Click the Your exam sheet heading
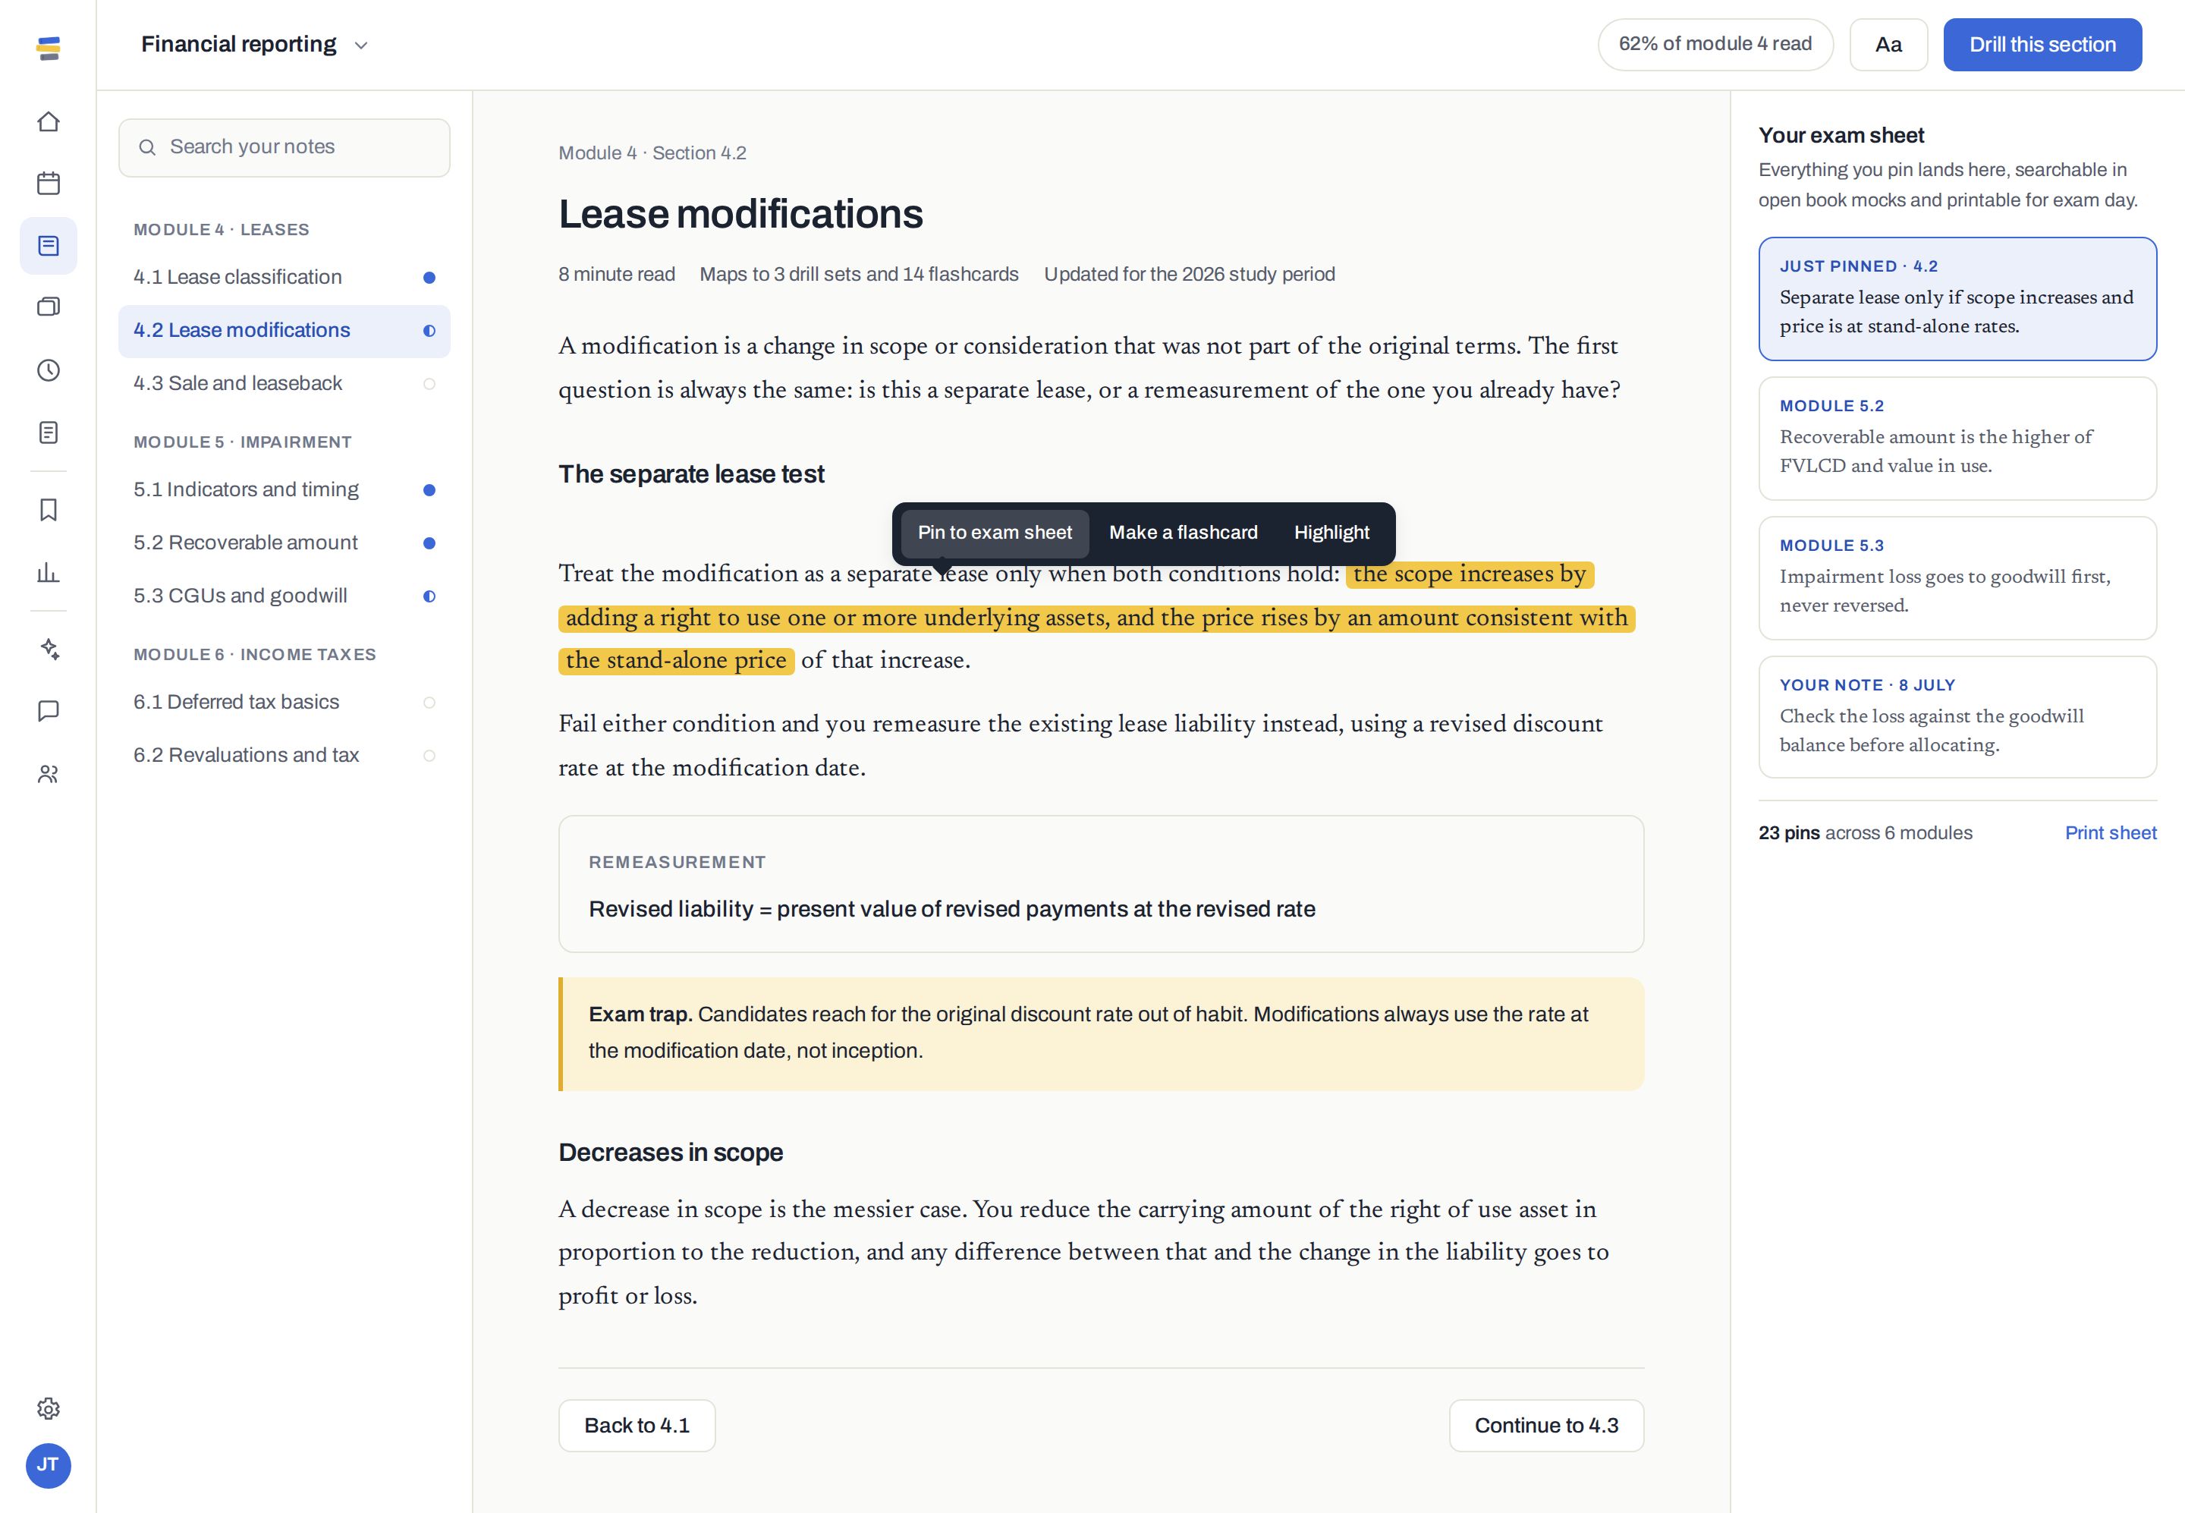2185x1513 pixels. pos(1841,136)
